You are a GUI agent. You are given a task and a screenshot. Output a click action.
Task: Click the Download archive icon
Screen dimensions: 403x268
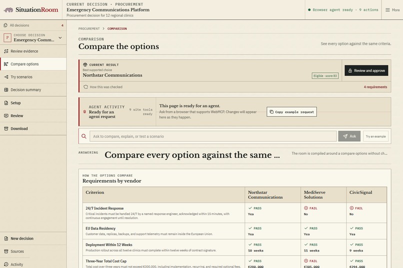pos(6,128)
